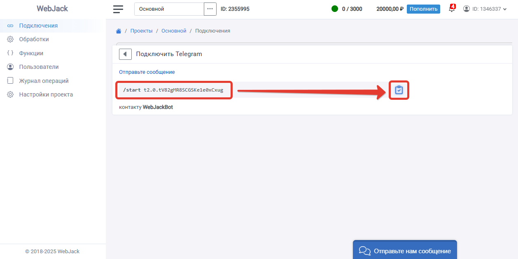Open the notifications bell icon

point(452,9)
